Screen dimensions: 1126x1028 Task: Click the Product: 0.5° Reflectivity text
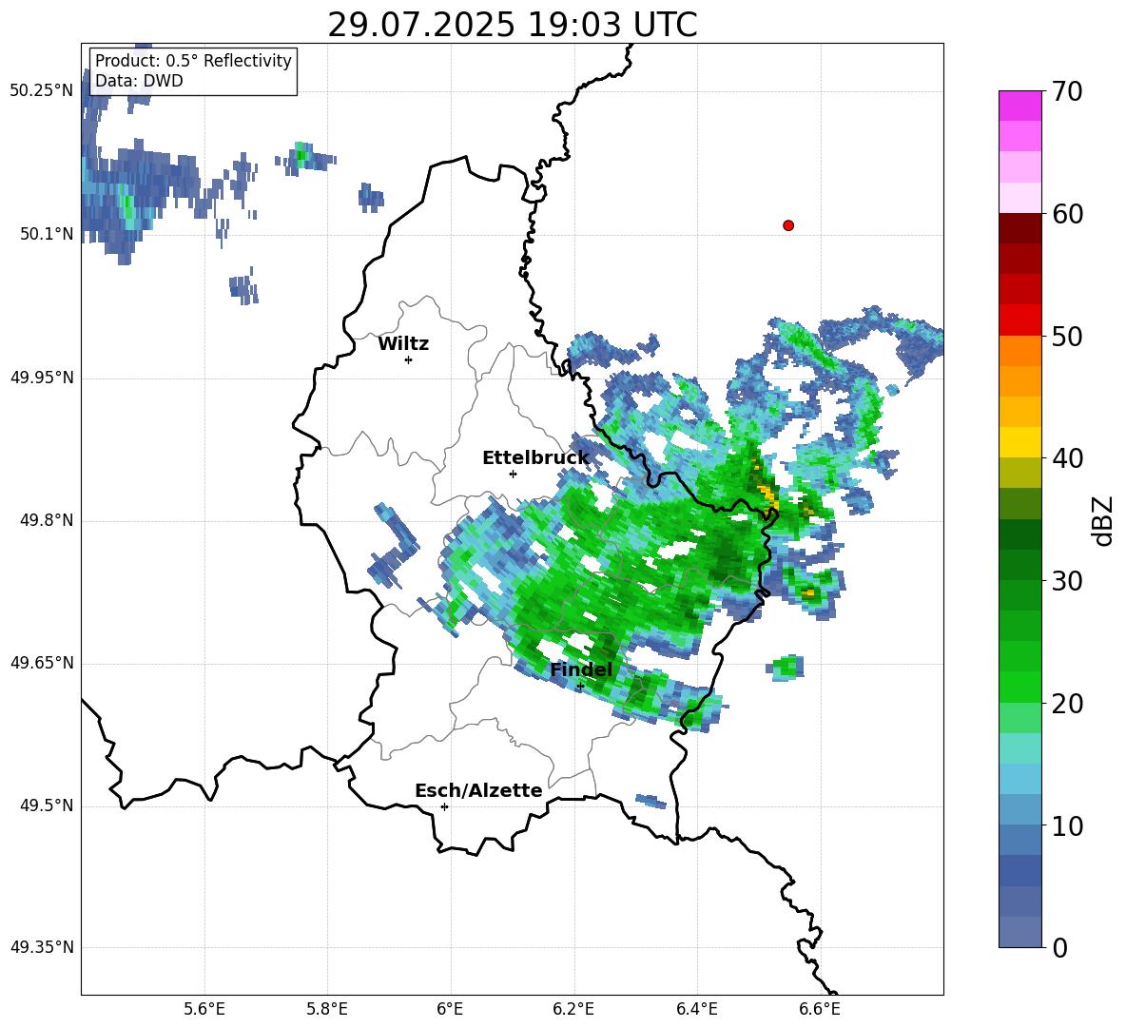(193, 61)
